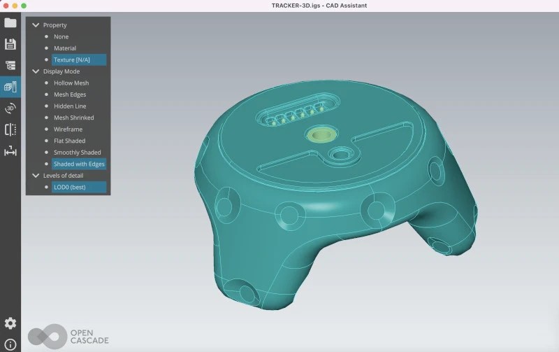Select Texture [N/A] property option
Image resolution: width=559 pixels, height=352 pixels.
click(79, 59)
